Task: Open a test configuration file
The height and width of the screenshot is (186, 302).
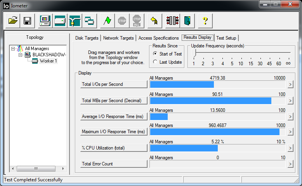Action: pos(13,21)
